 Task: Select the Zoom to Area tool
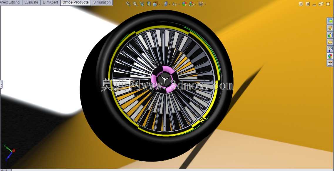click(135, 4)
